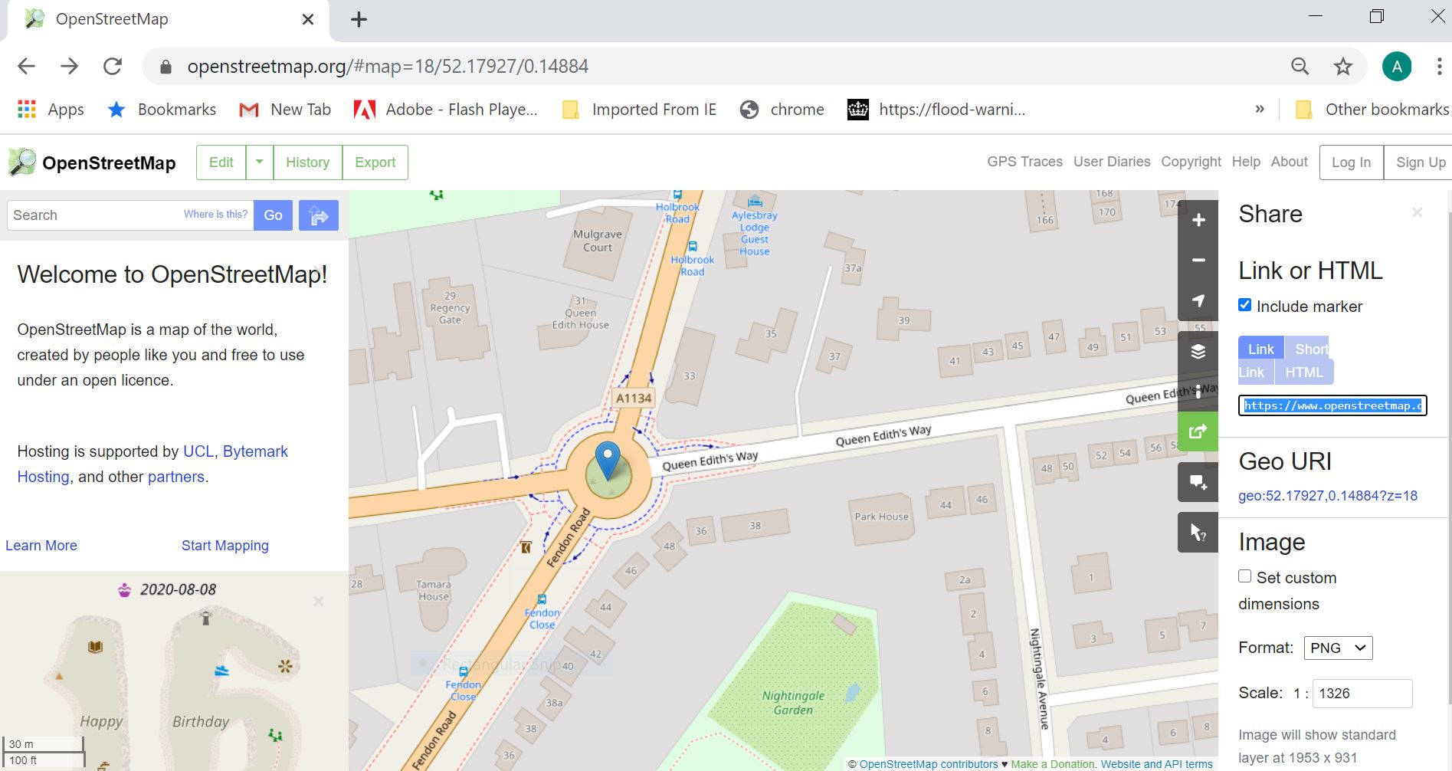Show my location on the map
The height and width of the screenshot is (771, 1452).
[x=1198, y=300]
